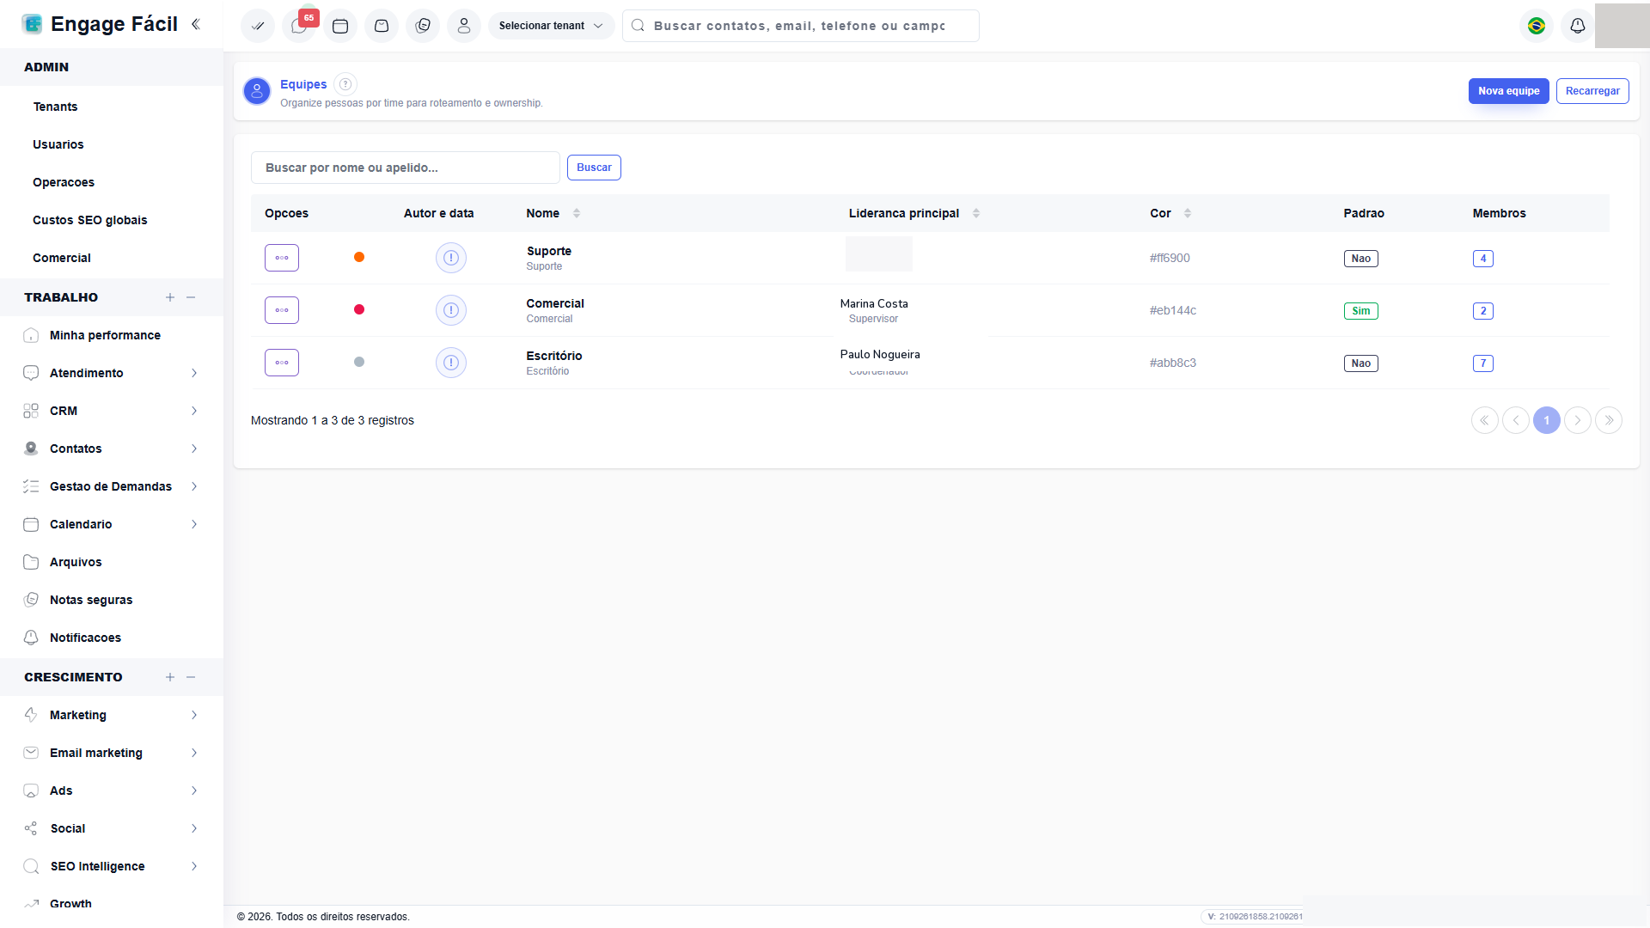Expand all TRABALHO section items with plus
This screenshot has height=928, width=1650.
(x=170, y=297)
